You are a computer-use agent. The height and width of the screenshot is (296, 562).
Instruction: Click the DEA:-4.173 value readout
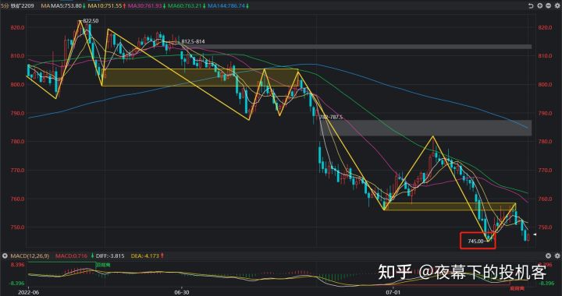144,256
